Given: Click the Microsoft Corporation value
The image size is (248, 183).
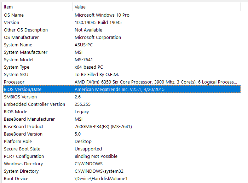Looking at the screenshot, I should (98, 38).
